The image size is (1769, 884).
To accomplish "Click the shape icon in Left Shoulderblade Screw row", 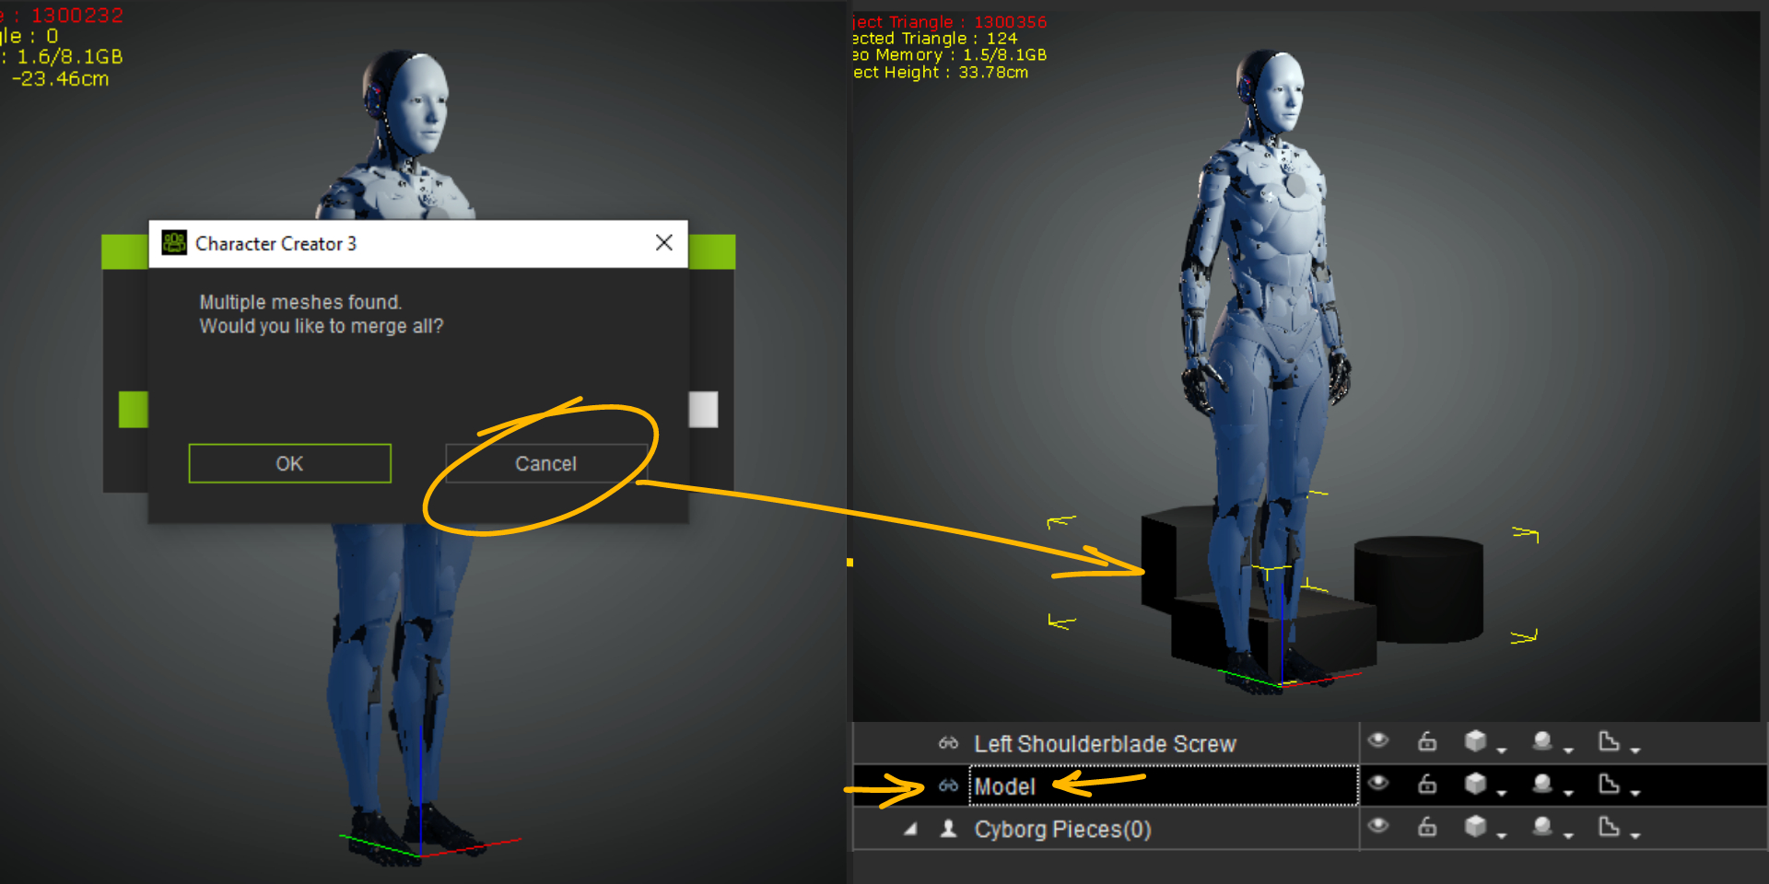I will (x=1609, y=740).
